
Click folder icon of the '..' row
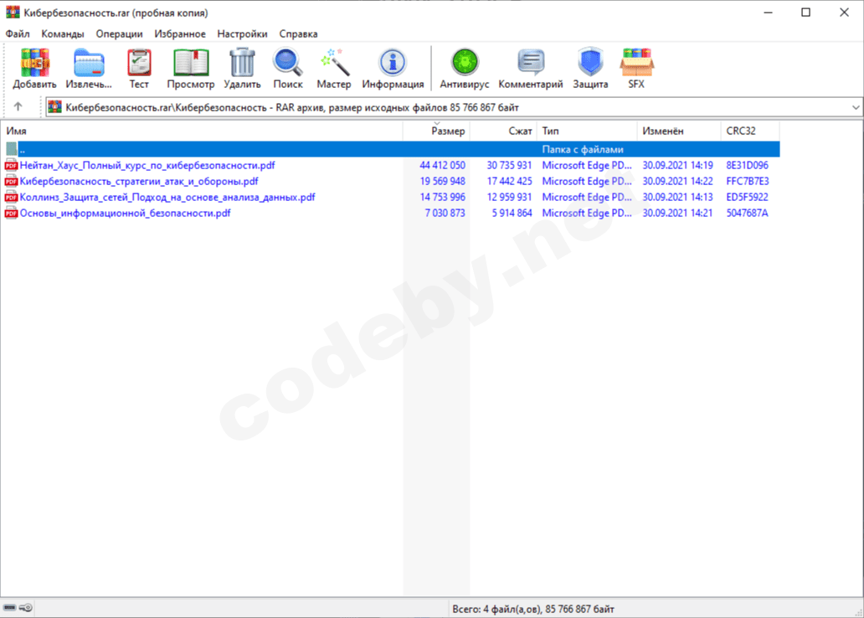click(x=11, y=149)
